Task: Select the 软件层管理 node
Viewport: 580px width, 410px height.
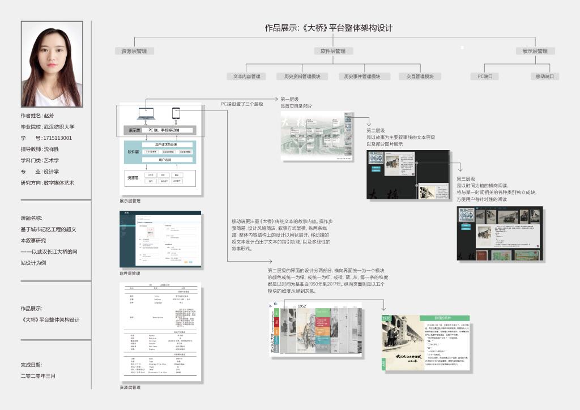Action: [333, 51]
